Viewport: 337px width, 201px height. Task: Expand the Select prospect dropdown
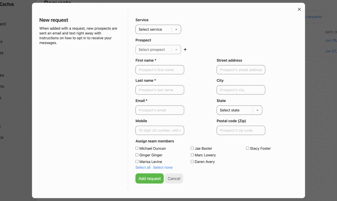point(158,50)
